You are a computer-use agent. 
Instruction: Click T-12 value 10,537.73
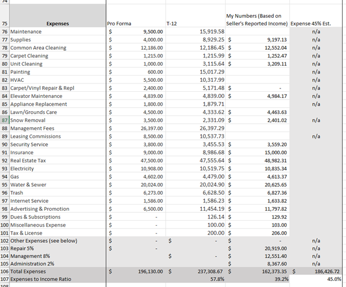(195, 137)
